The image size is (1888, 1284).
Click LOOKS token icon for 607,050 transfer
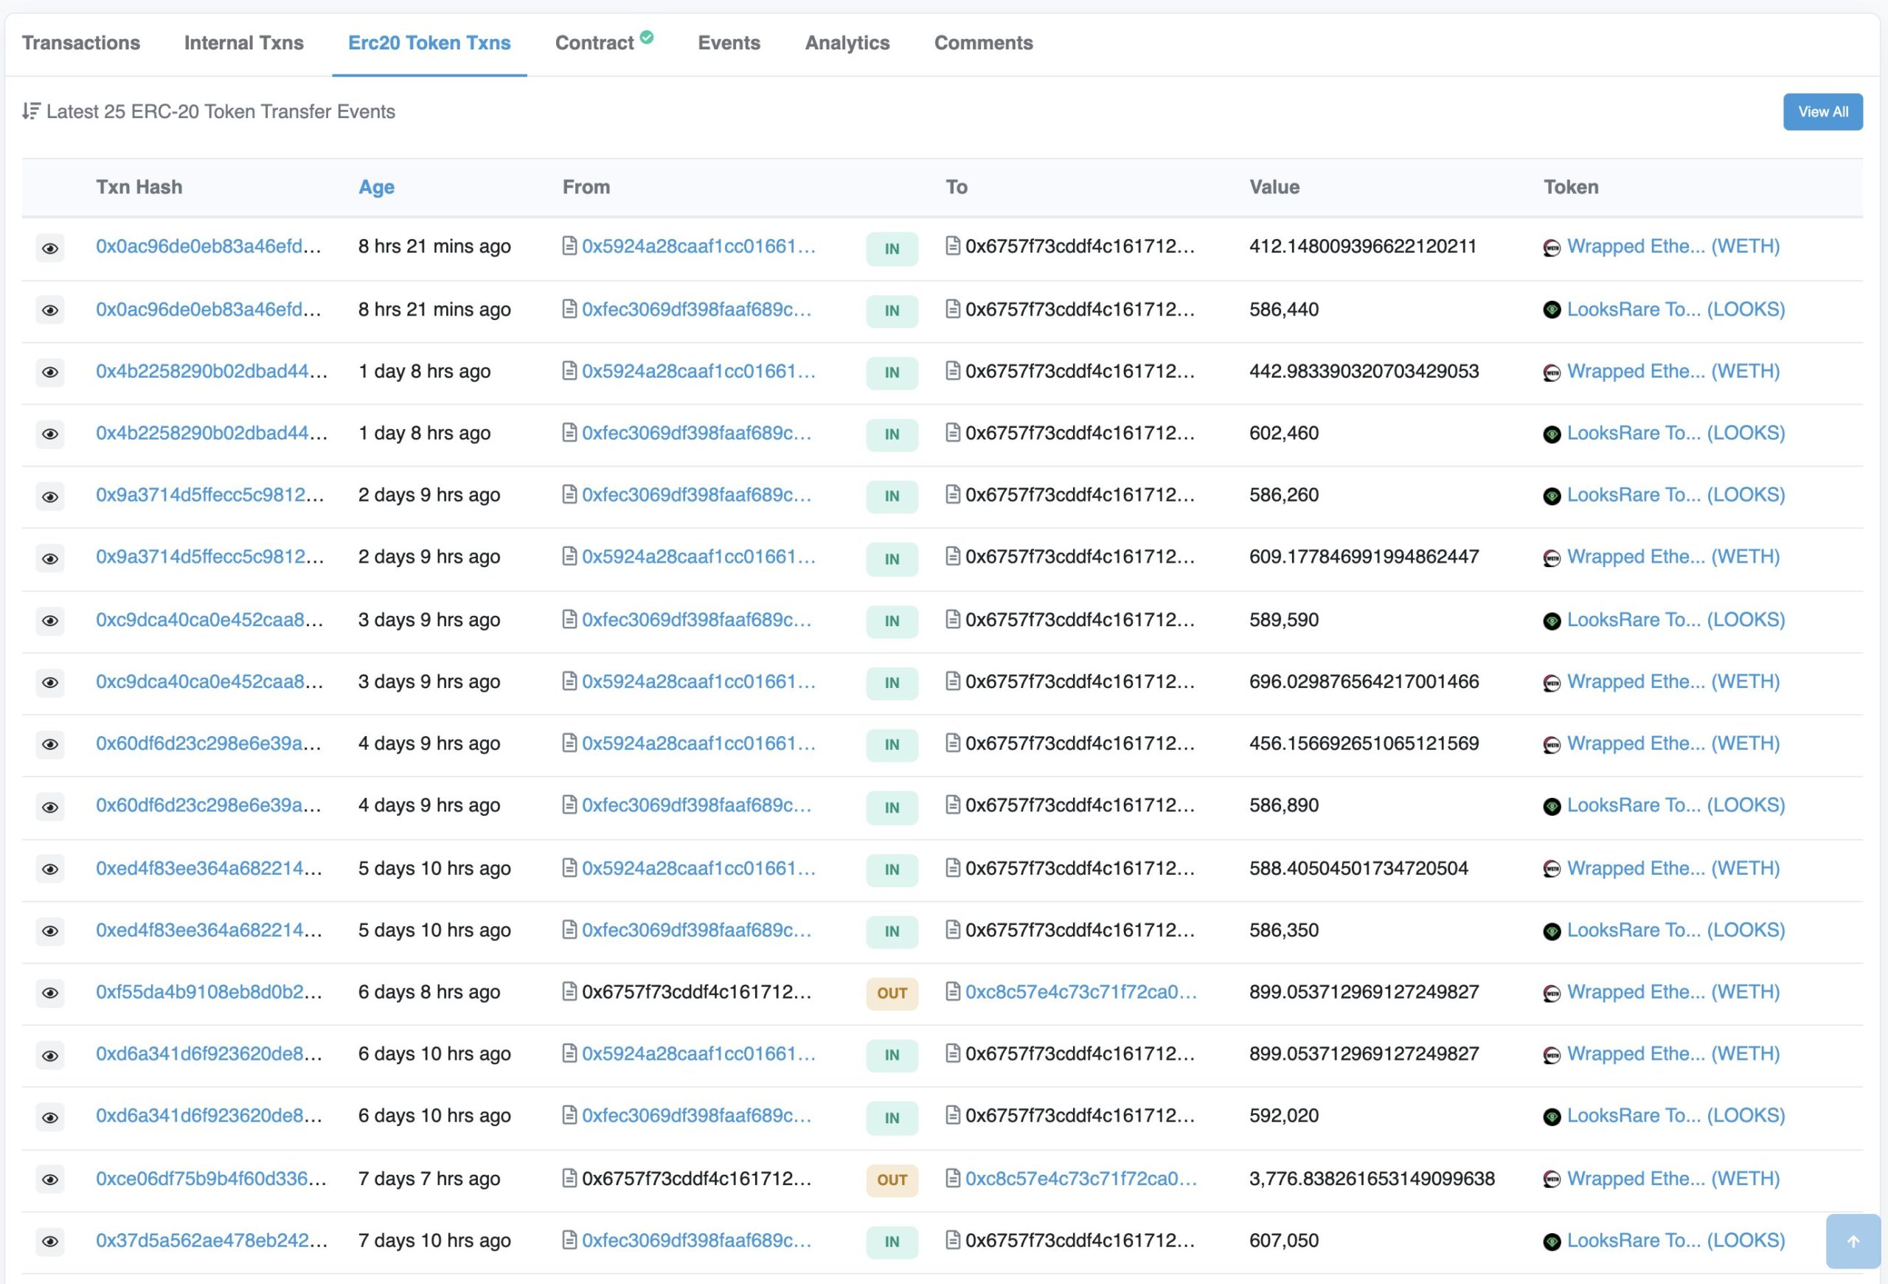(x=1551, y=1242)
